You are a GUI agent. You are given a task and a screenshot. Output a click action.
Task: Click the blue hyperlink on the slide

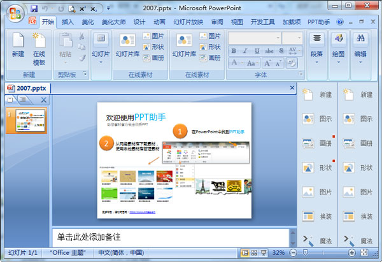[x=142, y=212]
